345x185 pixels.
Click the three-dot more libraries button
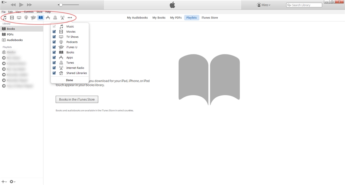70,17
